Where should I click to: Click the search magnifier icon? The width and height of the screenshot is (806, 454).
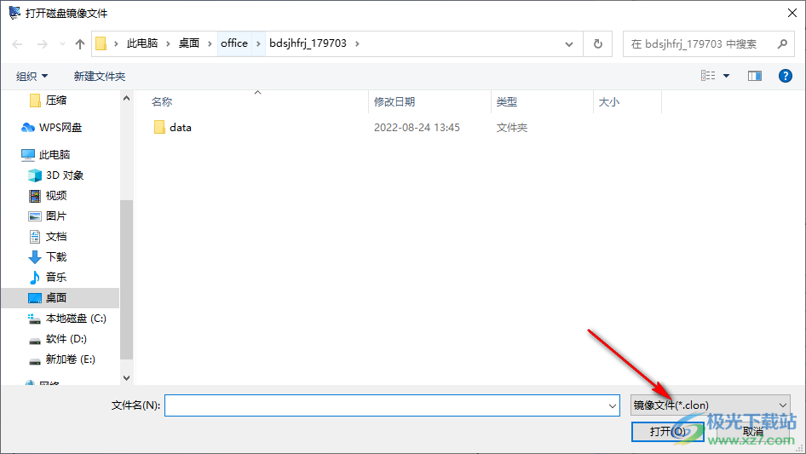point(782,44)
